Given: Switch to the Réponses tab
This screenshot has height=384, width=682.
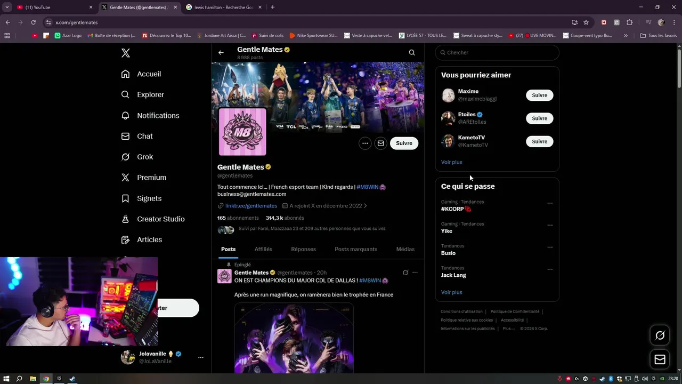Looking at the screenshot, I should tap(304, 249).
